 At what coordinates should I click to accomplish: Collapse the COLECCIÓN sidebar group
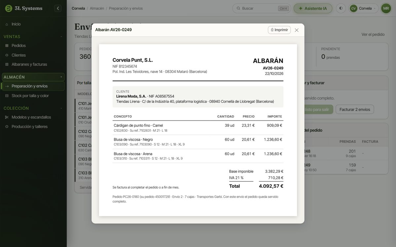(x=33, y=108)
